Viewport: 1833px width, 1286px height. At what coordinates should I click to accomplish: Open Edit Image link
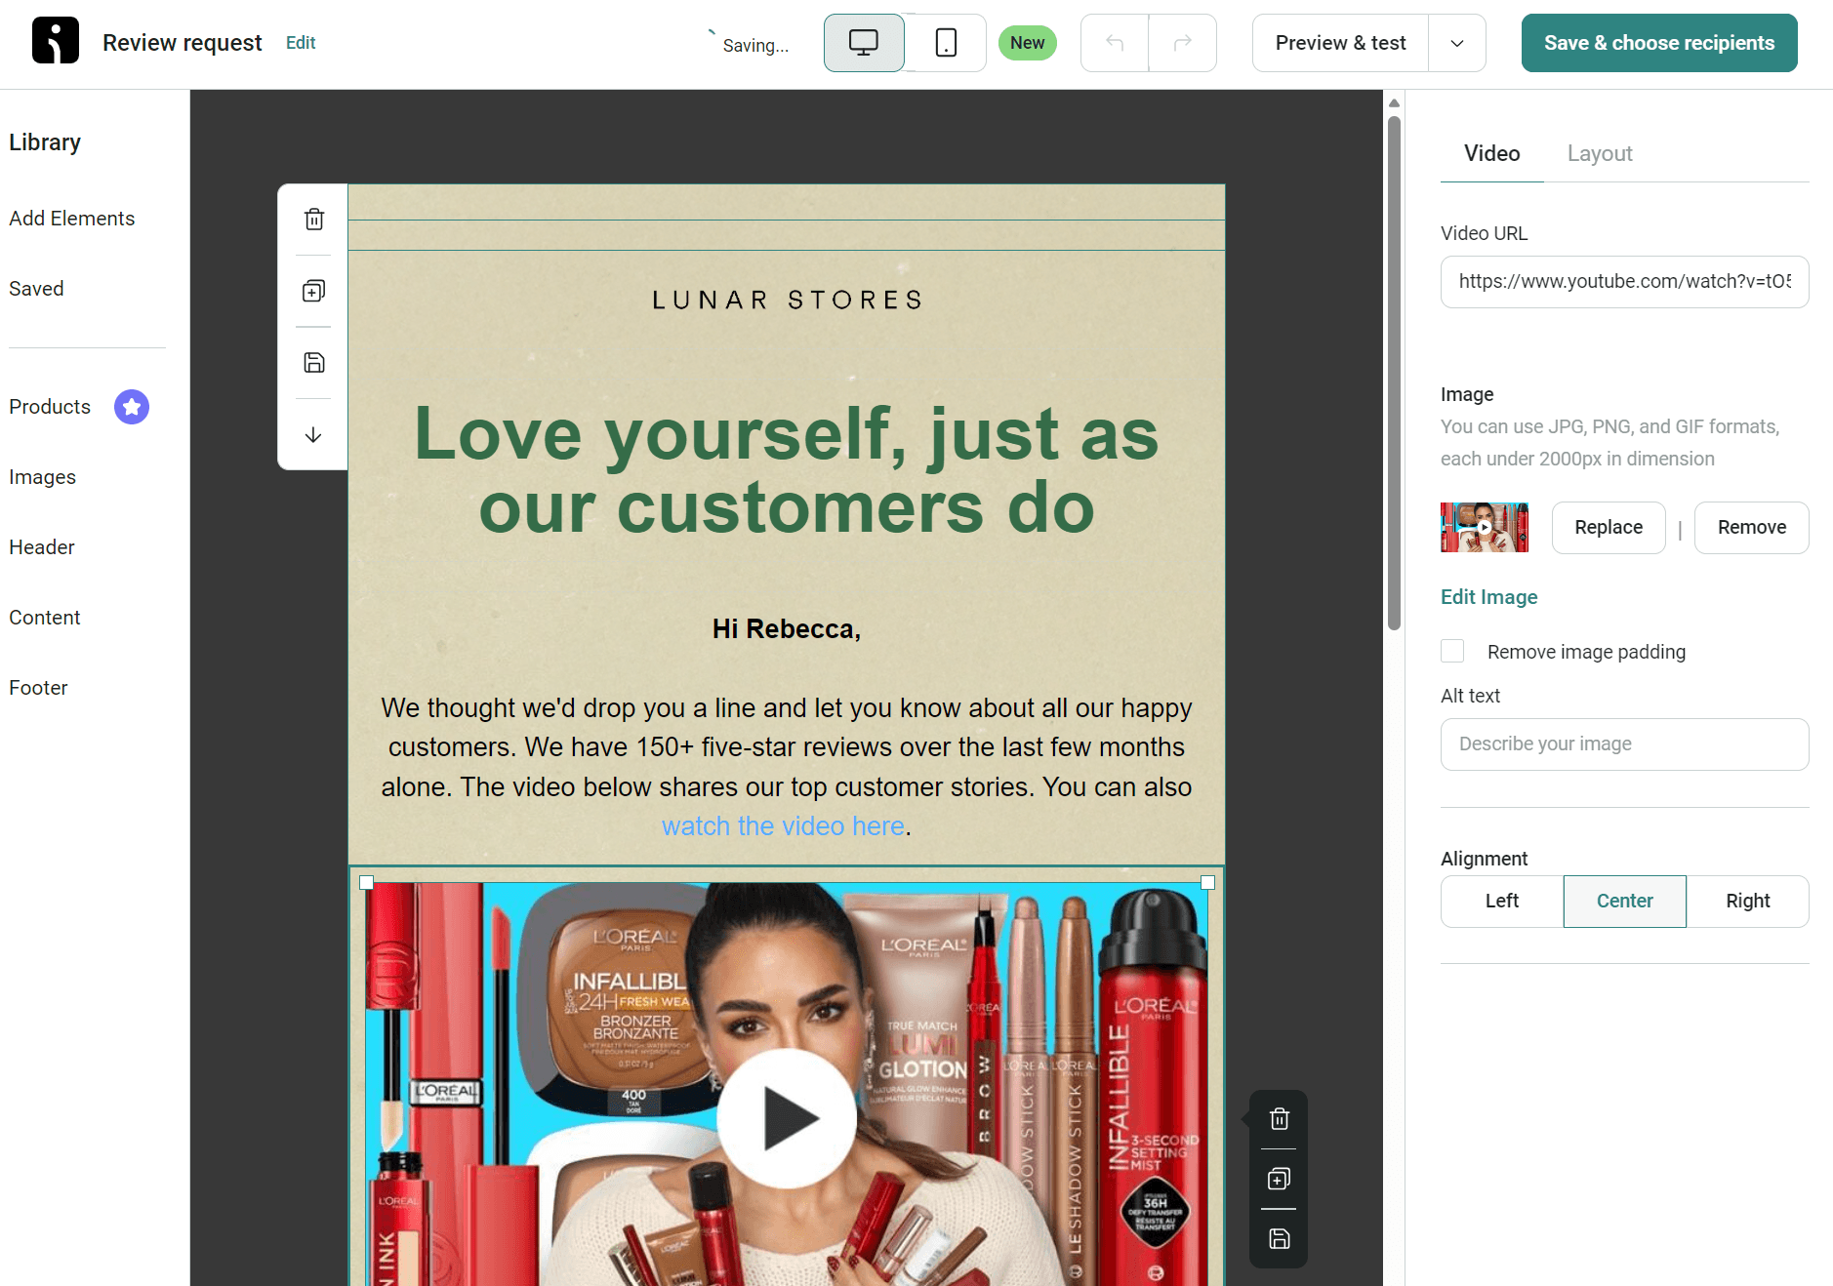pos(1488,597)
